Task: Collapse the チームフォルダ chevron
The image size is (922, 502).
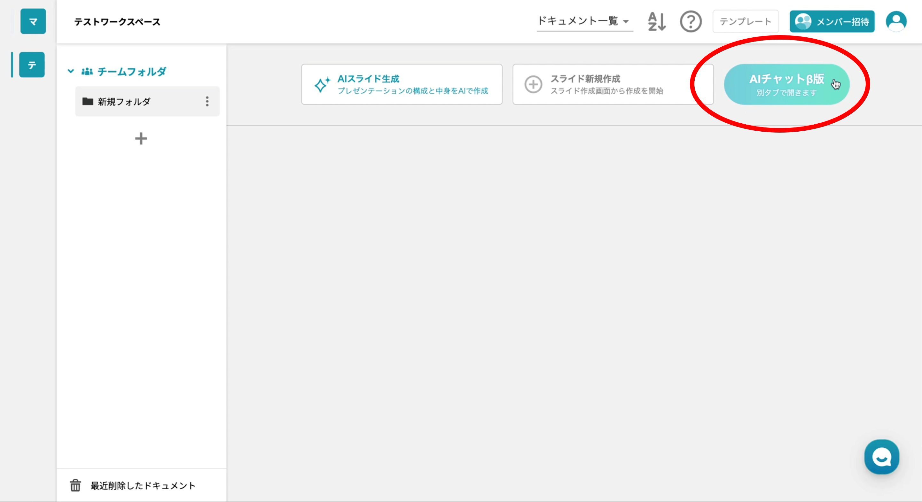Action: point(71,71)
